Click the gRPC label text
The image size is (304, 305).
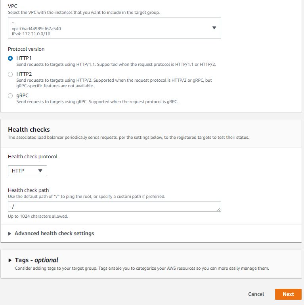point(22,96)
